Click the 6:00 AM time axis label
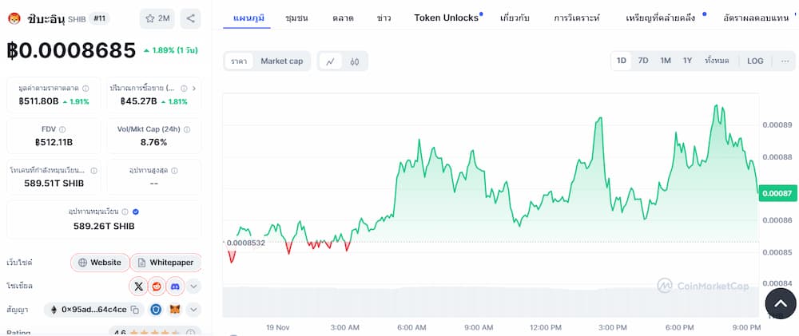Screen dimensions: 799x336 [x=411, y=327]
